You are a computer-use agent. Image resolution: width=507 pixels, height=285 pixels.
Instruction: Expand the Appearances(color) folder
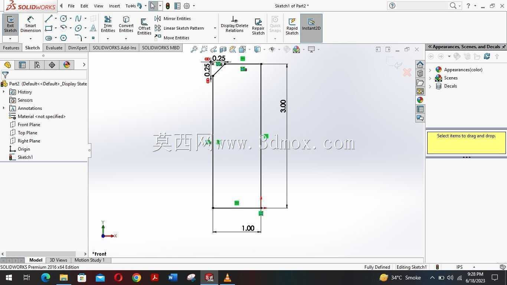point(430,70)
